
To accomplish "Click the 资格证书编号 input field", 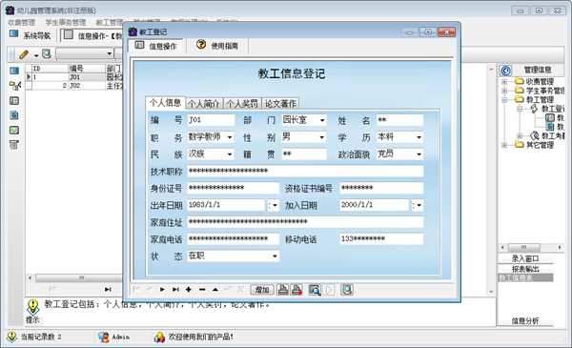I will point(381,188).
